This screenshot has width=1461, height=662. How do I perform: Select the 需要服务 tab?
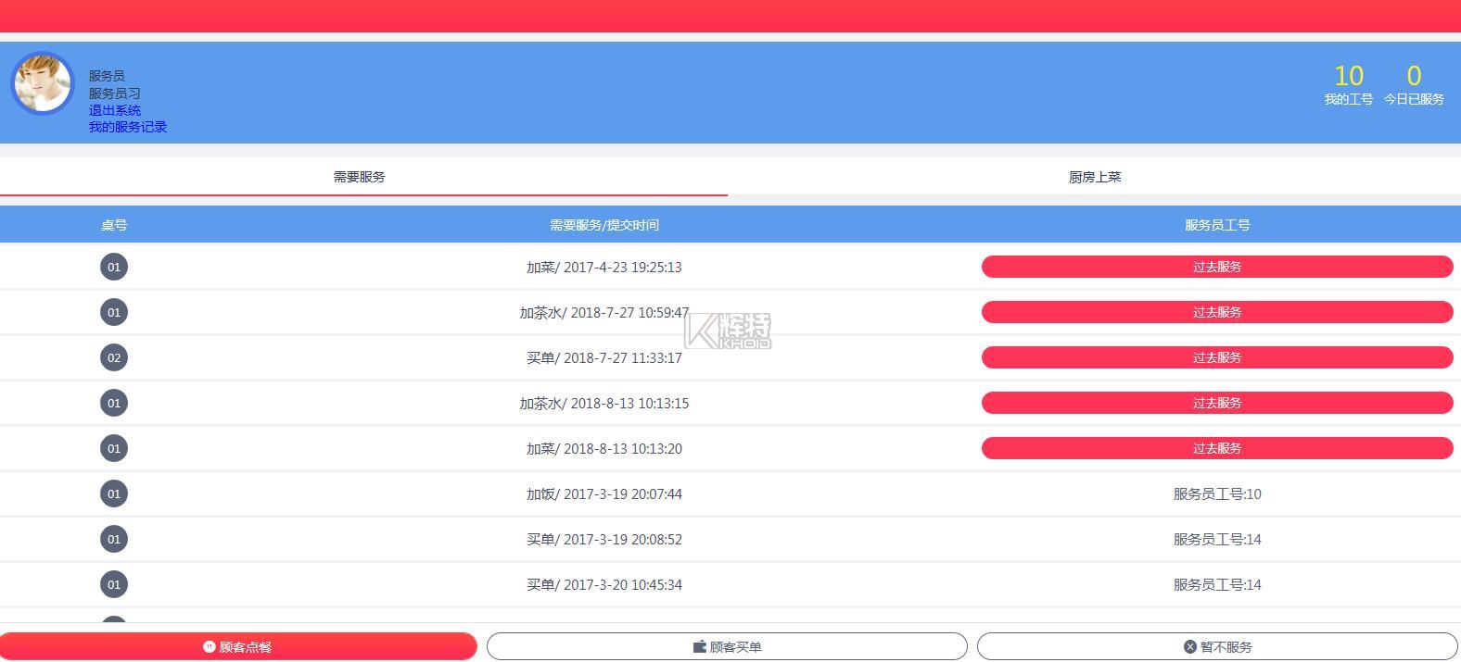tap(359, 177)
